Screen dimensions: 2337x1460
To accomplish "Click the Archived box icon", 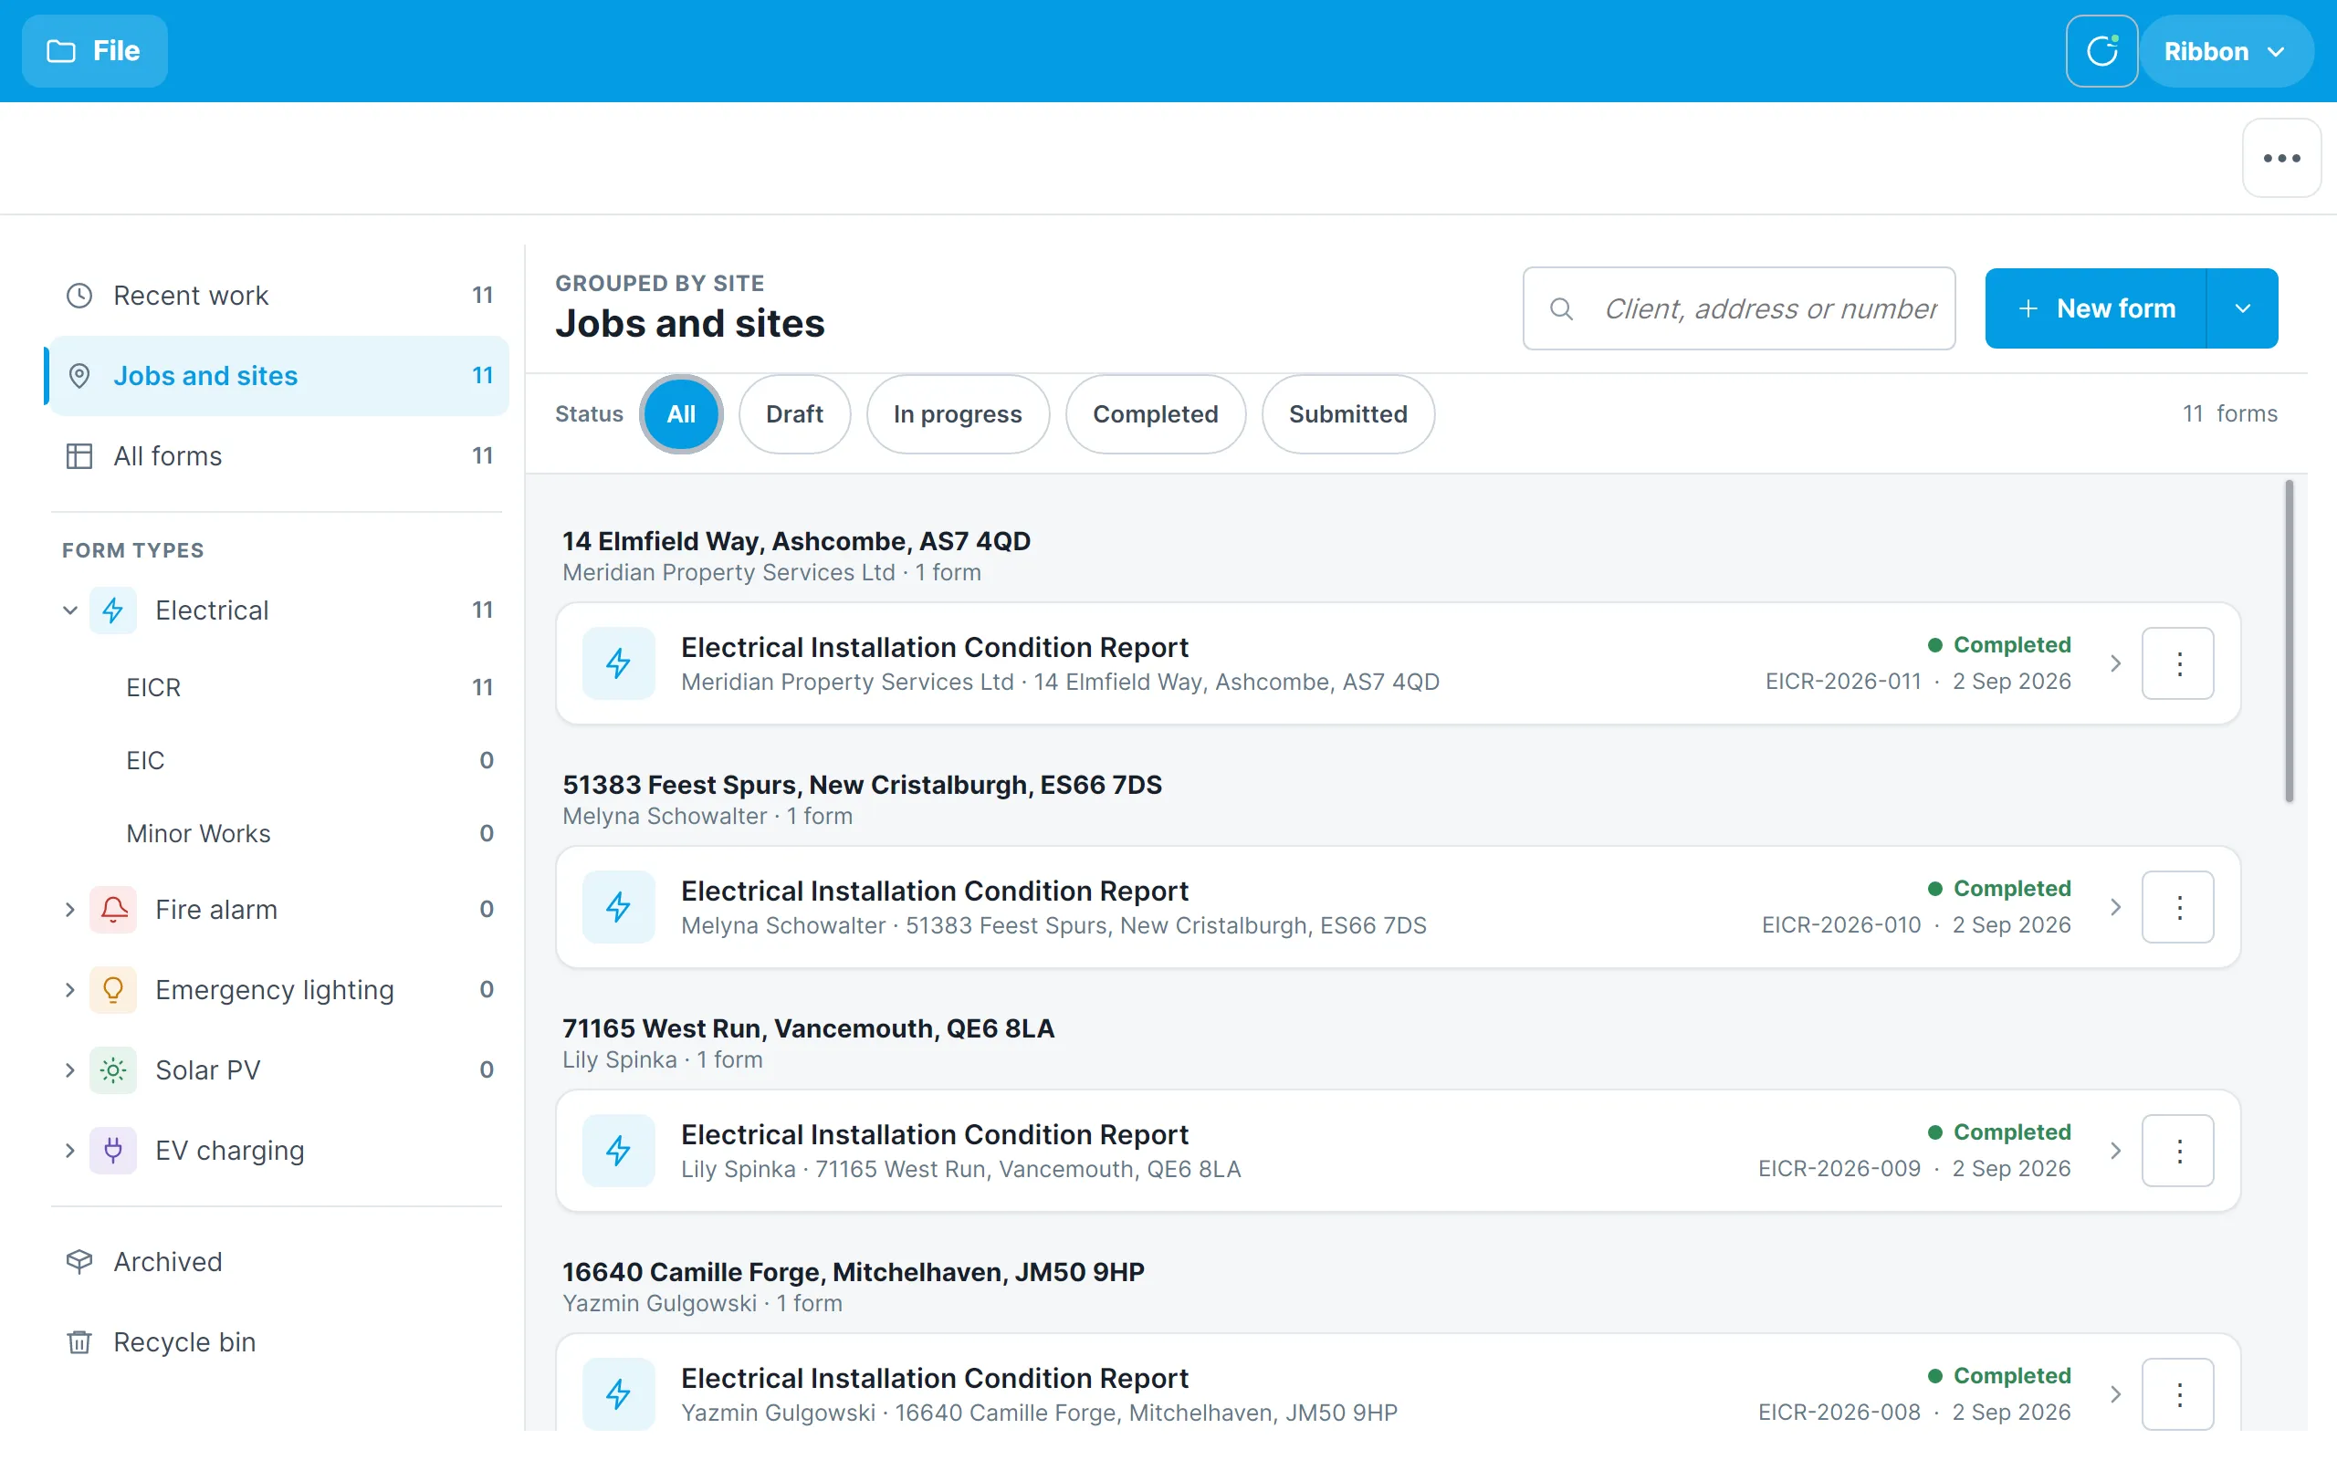I will tap(79, 1262).
